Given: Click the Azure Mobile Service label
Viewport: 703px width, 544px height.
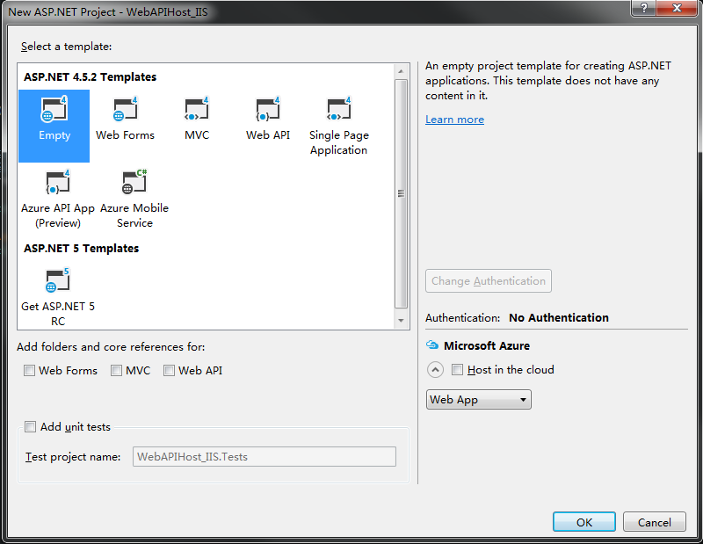Looking at the screenshot, I should point(134,215).
